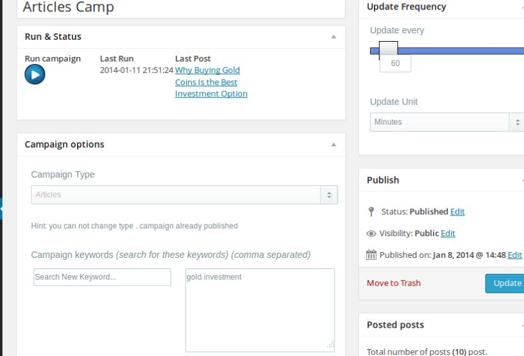Edit the Published status

point(457,212)
